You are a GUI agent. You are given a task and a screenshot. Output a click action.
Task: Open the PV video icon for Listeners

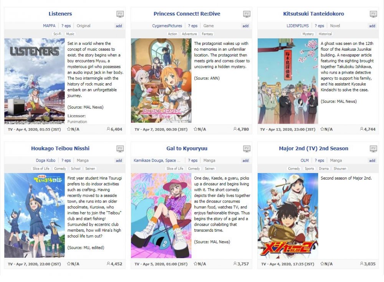(x=120, y=14)
